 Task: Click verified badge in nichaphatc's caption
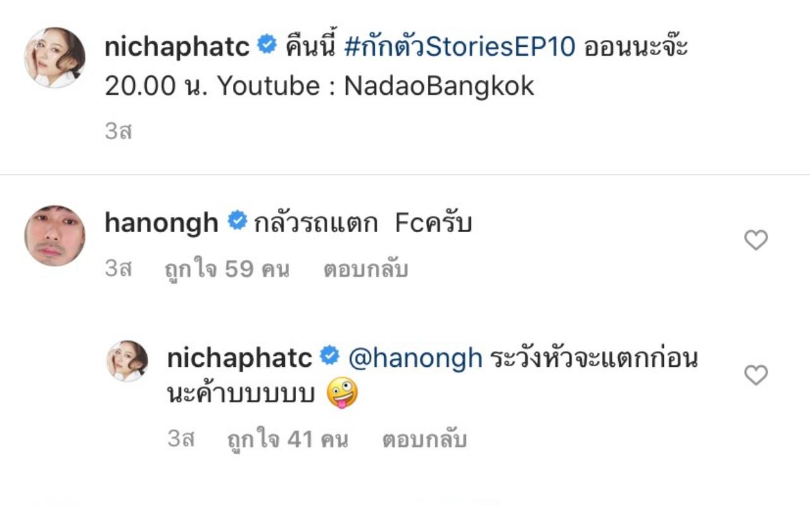[x=268, y=46]
